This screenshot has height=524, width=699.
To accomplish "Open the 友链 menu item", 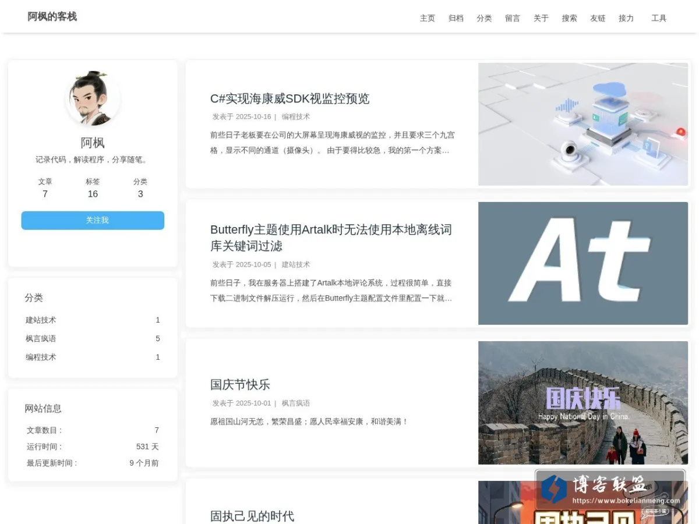I will [598, 18].
